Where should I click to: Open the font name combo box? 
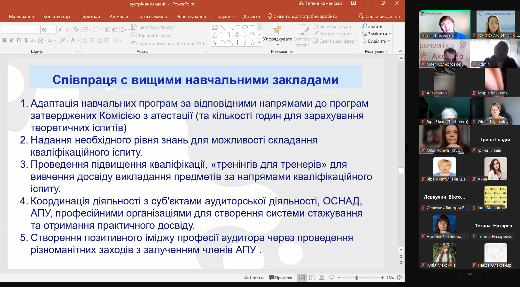(x=20, y=30)
